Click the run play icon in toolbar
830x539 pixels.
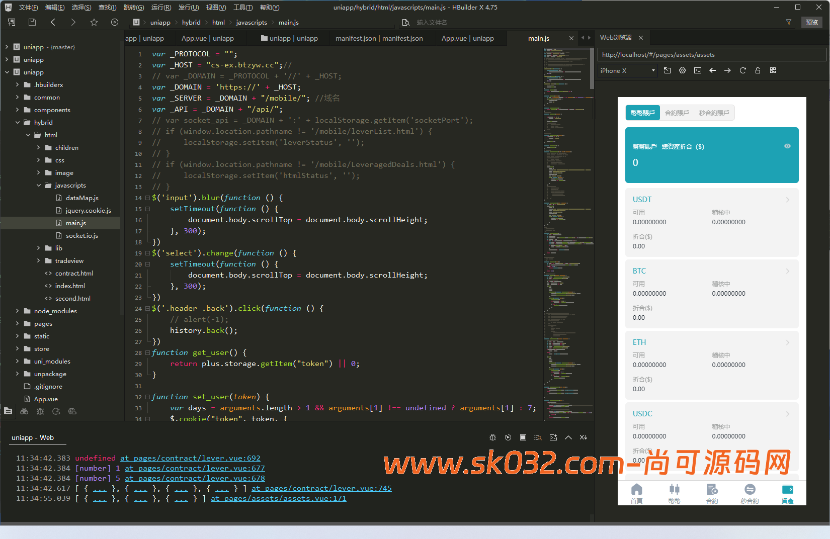coord(115,22)
